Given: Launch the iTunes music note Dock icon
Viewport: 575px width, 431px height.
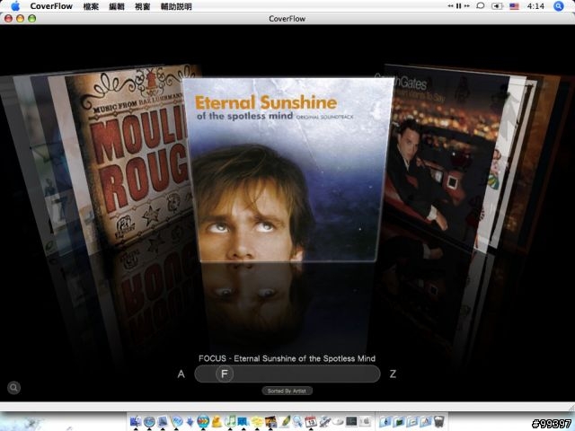Looking at the screenshot, I should [x=230, y=421].
